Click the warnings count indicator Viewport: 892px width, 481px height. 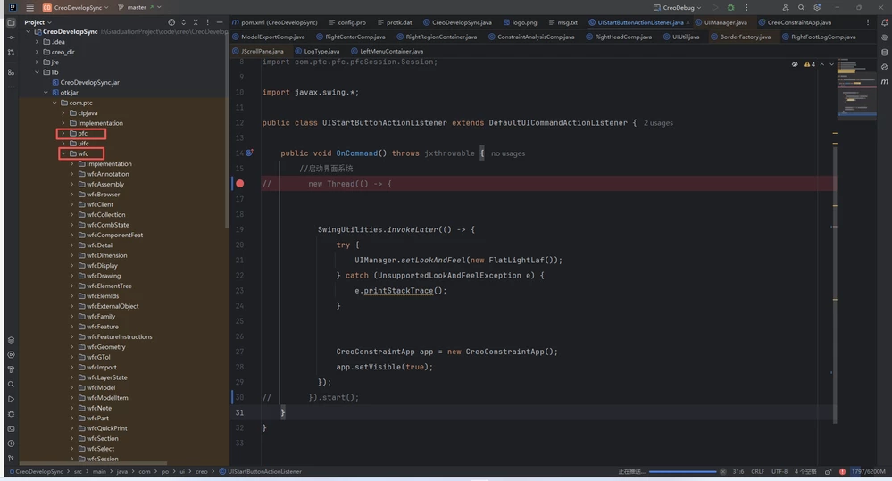tap(810, 64)
